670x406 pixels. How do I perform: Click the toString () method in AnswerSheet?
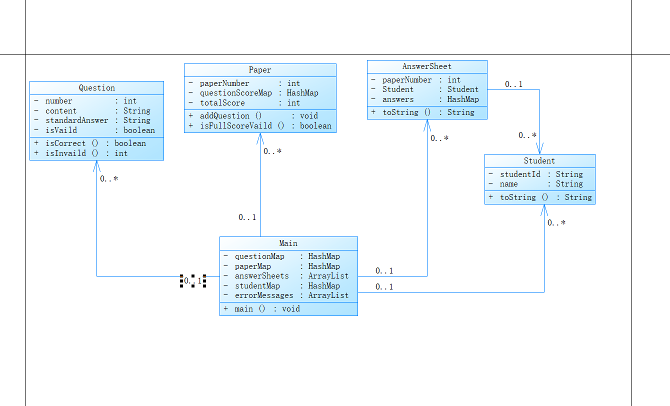pyautogui.click(x=427, y=112)
